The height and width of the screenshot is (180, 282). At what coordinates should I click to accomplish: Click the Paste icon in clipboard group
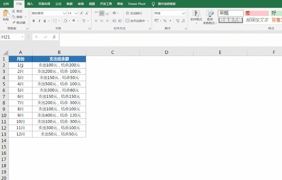[6, 13]
